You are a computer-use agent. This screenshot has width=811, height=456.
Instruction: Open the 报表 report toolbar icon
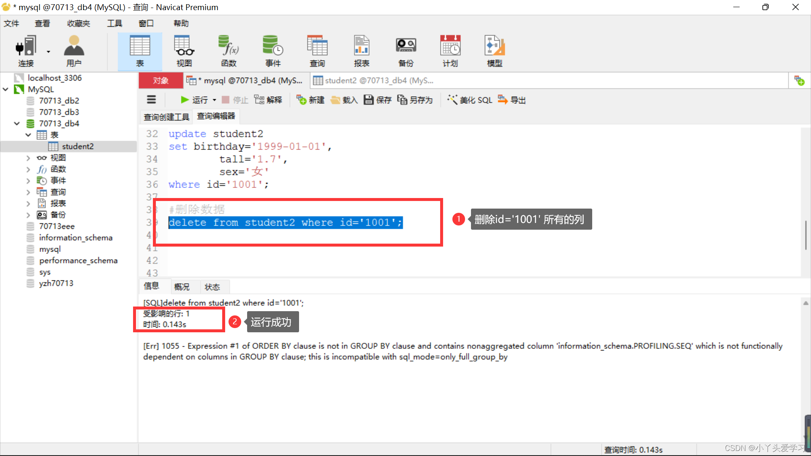point(362,51)
